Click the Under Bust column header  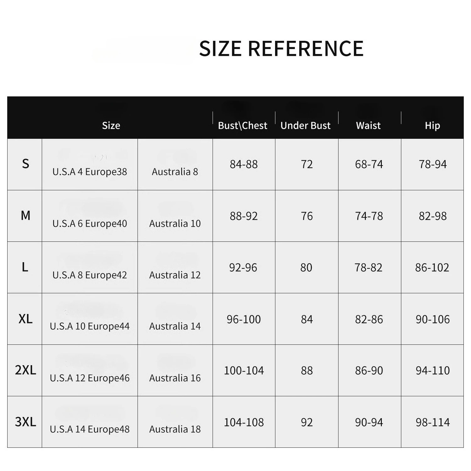306,126
